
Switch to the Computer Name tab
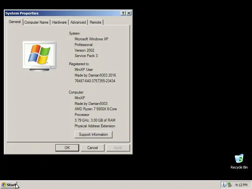[x=36, y=22]
